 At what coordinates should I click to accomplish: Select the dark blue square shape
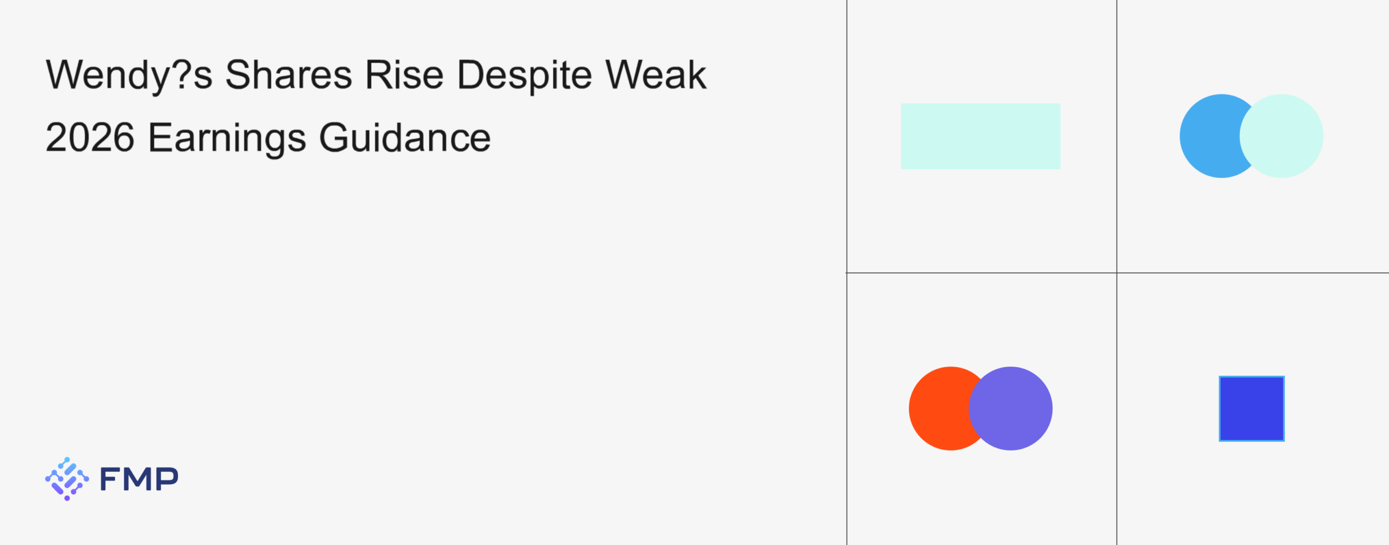click(x=1251, y=408)
